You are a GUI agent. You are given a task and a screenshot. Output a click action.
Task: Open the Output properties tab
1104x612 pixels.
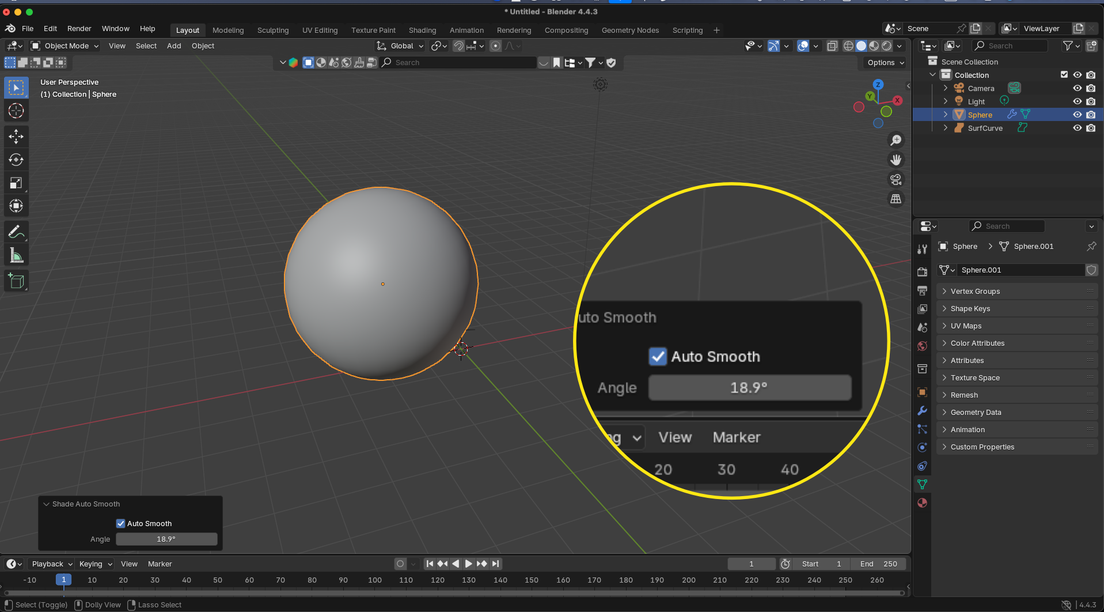pos(923,290)
